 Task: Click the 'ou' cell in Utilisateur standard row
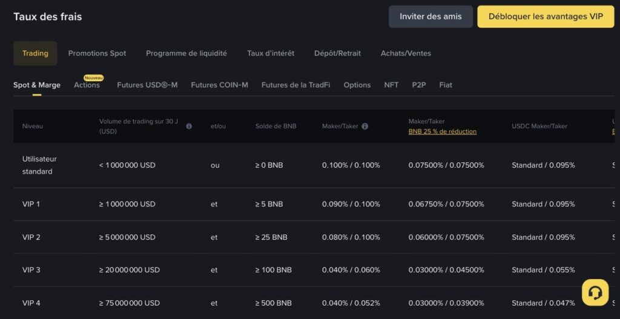click(215, 165)
